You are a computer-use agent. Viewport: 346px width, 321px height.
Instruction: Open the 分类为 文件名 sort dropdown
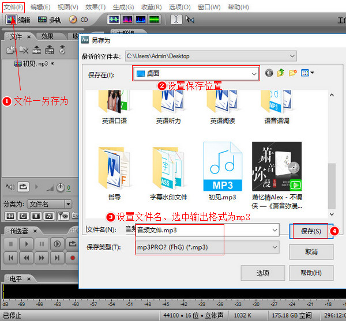tap(69, 204)
